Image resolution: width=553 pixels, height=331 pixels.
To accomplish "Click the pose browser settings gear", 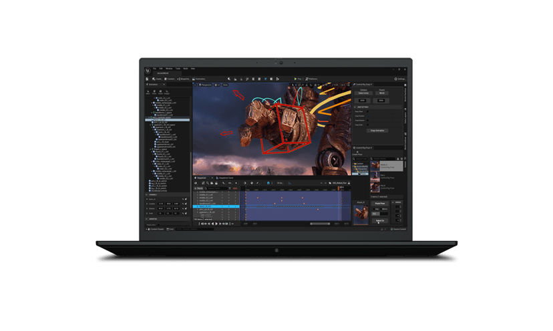I will (x=401, y=159).
